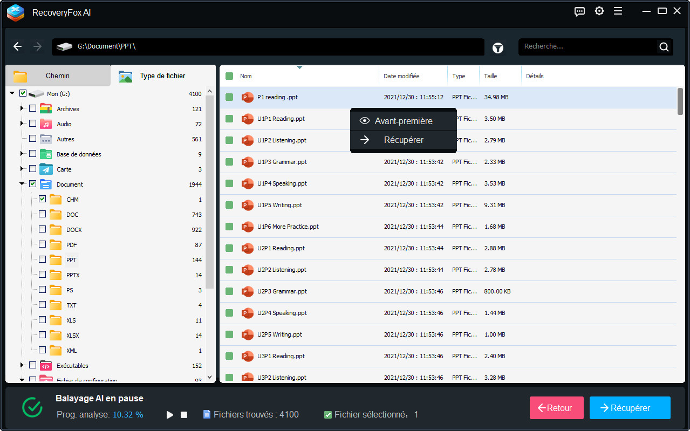The image size is (690, 431).
Task: Open the filter funnel icon
Action: [x=498, y=47]
